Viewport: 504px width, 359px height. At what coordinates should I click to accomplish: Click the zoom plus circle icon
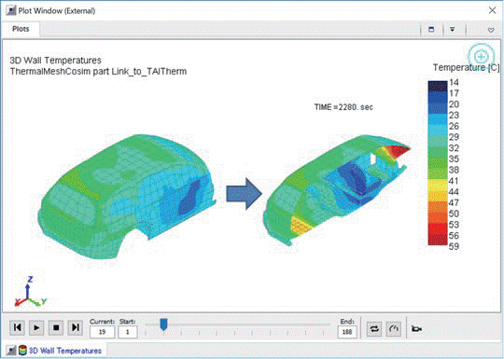[481, 57]
